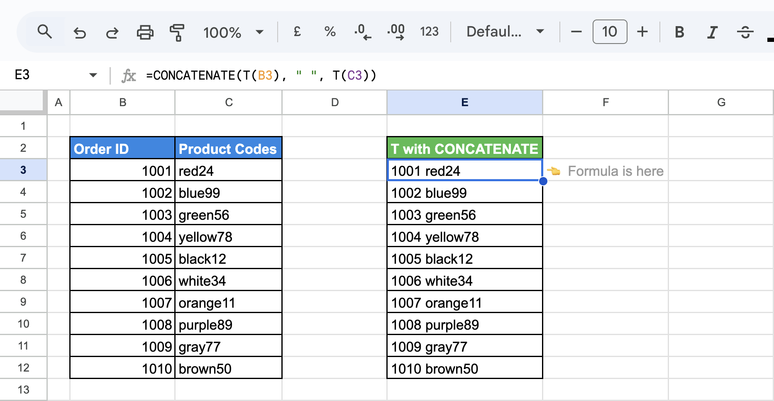
Task: Toggle bold formatting
Action: [x=679, y=32]
